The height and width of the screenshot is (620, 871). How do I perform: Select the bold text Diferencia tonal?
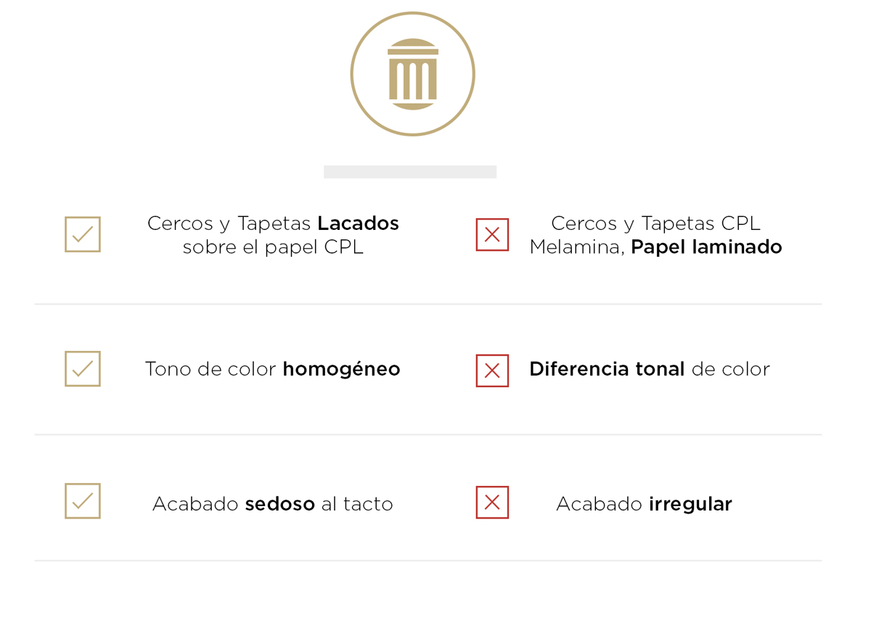[607, 369]
